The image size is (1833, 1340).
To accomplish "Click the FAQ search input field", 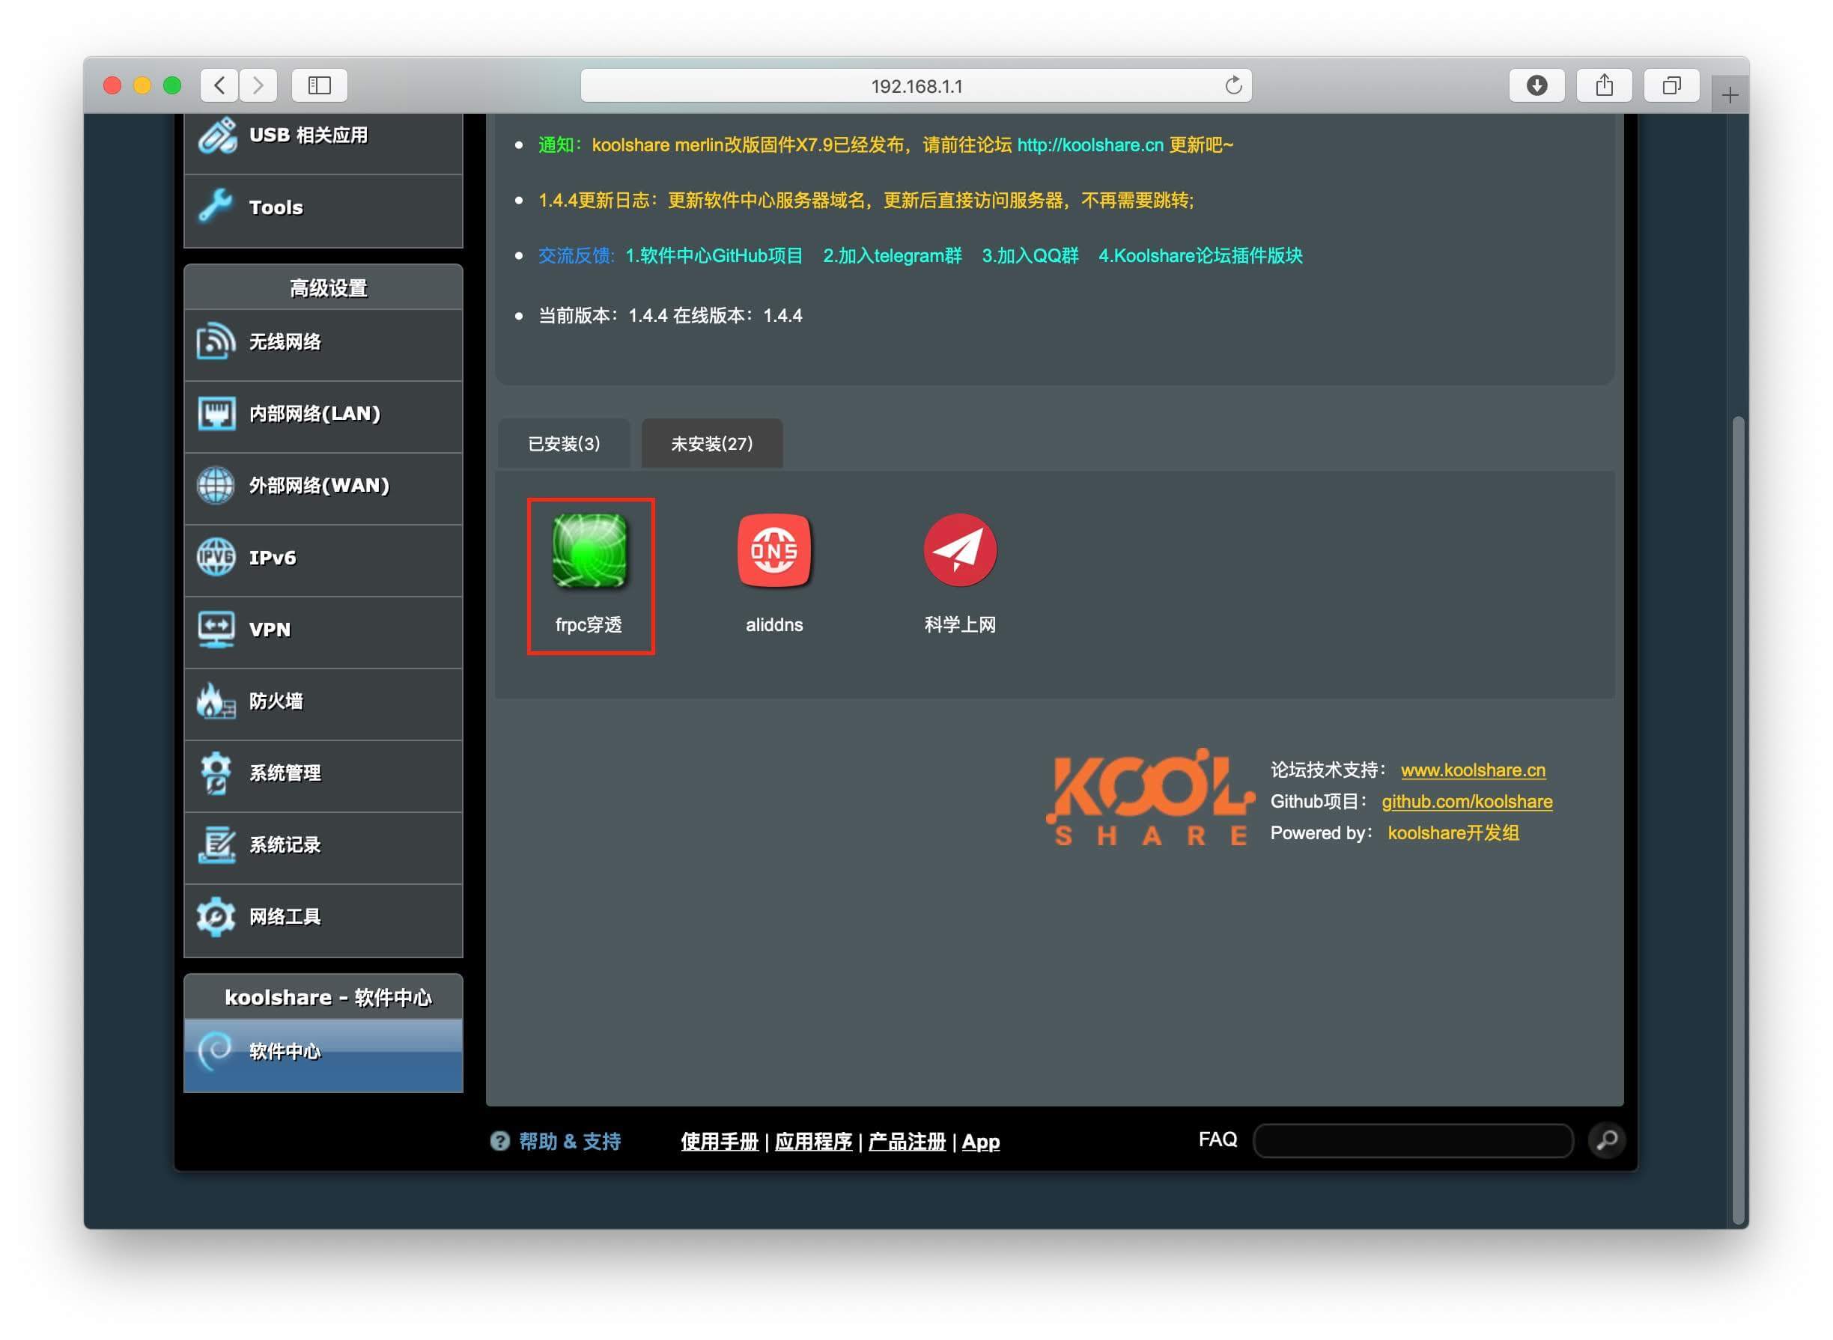I will coord(1413,1140).
